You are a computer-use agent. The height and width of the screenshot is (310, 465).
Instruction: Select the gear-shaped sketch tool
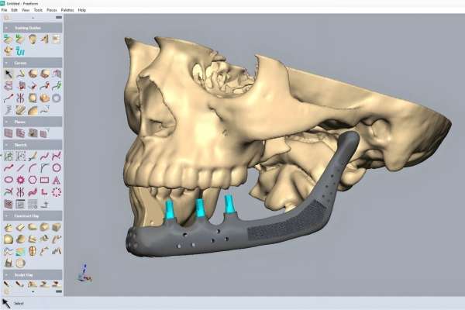point(20,178)
